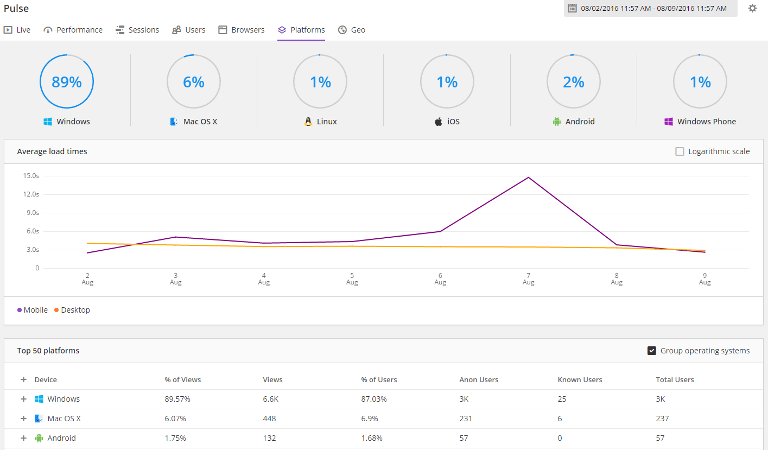This screenshot has height=450, width=768.
Task: Click the Mobile peak on the 7 Aug line
Action: (x=528, y=177)
